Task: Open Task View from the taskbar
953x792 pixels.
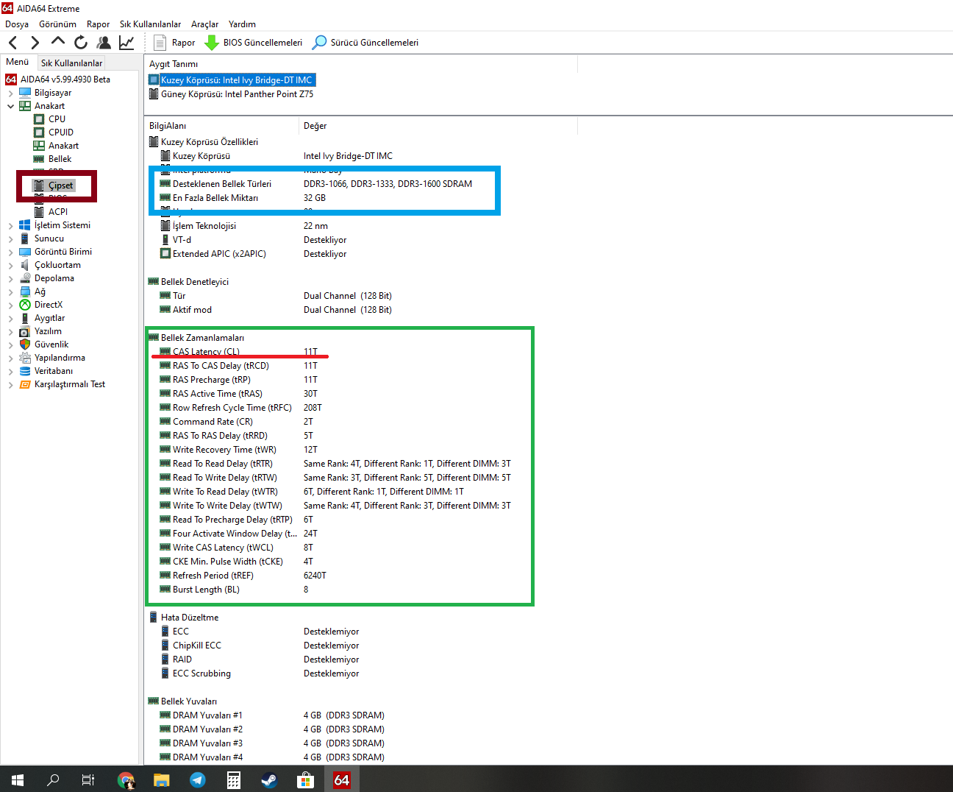Action: [x=88, y=779]
